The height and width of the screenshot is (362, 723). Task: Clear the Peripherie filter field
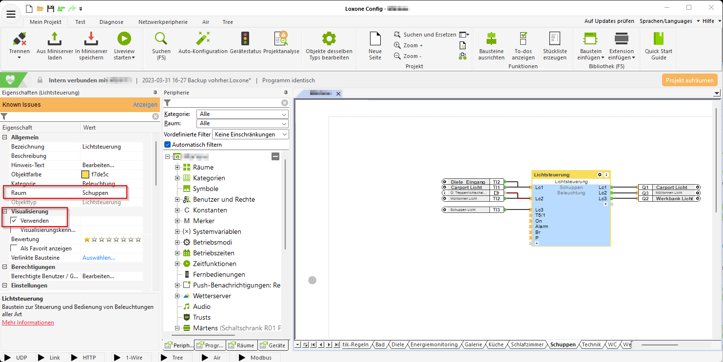click(x=285, y=103)
